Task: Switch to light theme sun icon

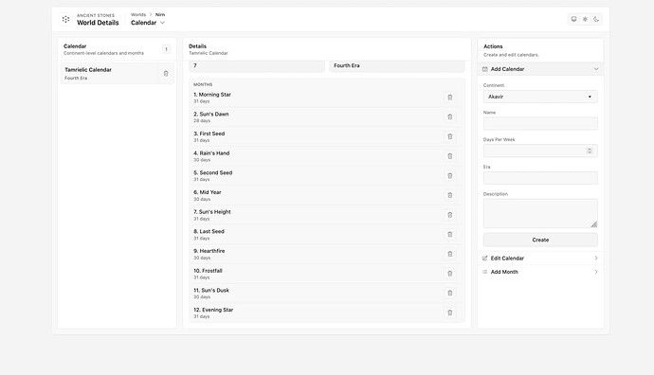Action: [585, 19]
